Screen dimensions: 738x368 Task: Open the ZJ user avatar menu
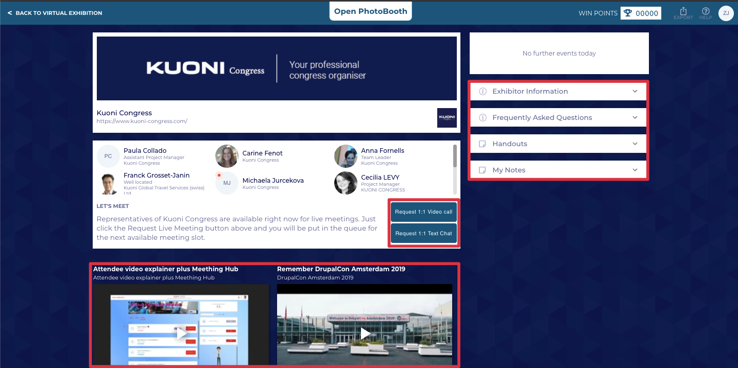coord(726,13)
